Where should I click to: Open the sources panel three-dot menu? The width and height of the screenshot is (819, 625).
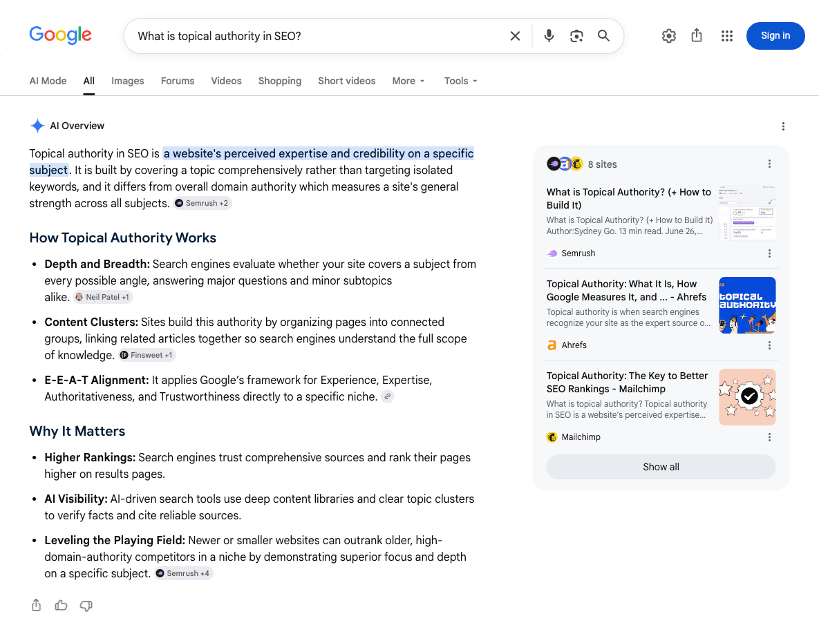tap(769, 164)
